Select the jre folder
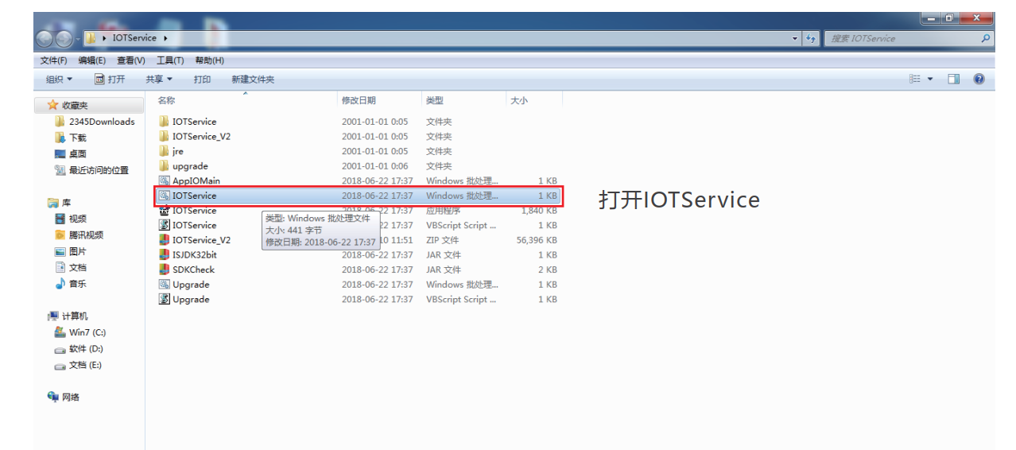1016x450 pixels. [x=171, y=151]
